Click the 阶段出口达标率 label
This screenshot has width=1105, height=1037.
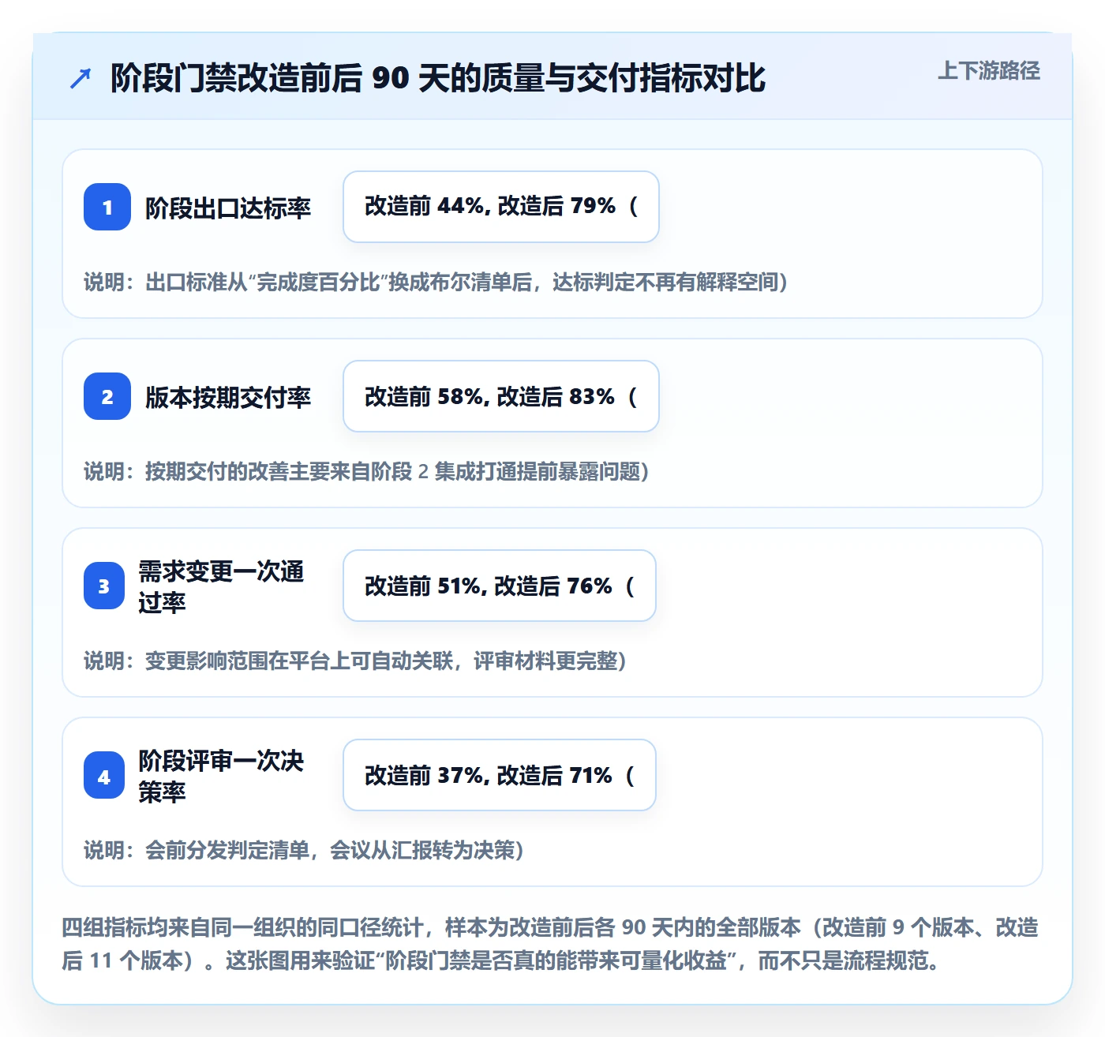228,208
